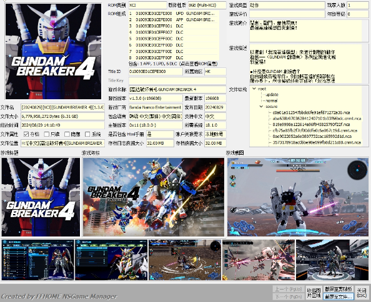
Task: Click the empty 游戏评价 field
Action: 287,14
